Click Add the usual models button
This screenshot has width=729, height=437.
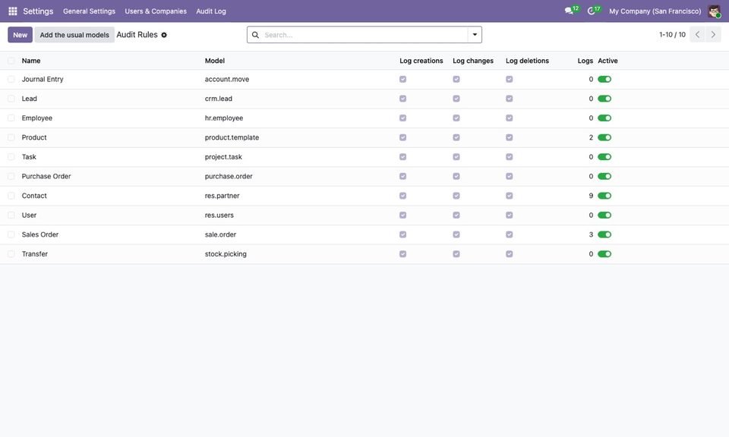coord(74,35)
